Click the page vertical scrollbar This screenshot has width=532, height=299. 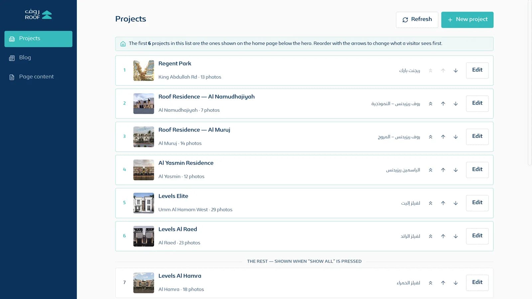530,83
